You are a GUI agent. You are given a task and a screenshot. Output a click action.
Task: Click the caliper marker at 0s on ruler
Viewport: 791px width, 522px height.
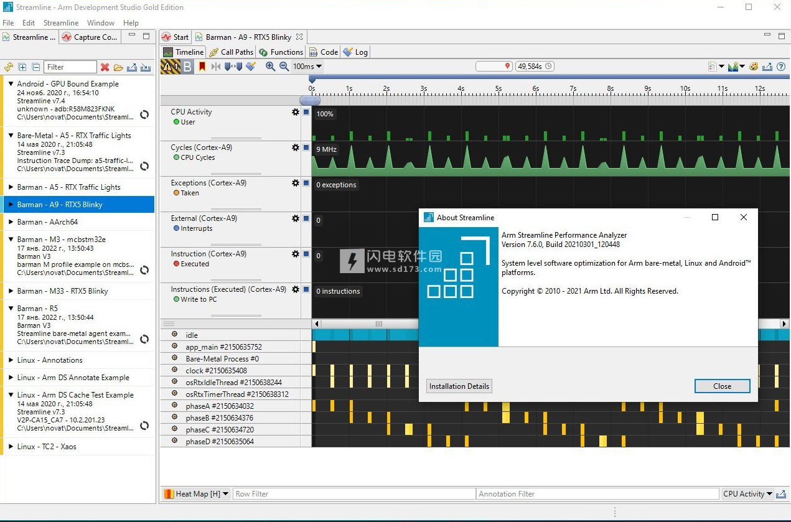312,79
